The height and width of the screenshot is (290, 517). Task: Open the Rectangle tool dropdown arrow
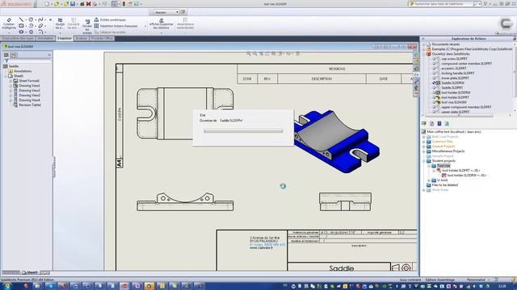tap(25, 26)
